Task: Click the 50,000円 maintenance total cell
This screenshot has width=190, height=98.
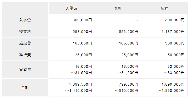Action: [x=164, y=55]
